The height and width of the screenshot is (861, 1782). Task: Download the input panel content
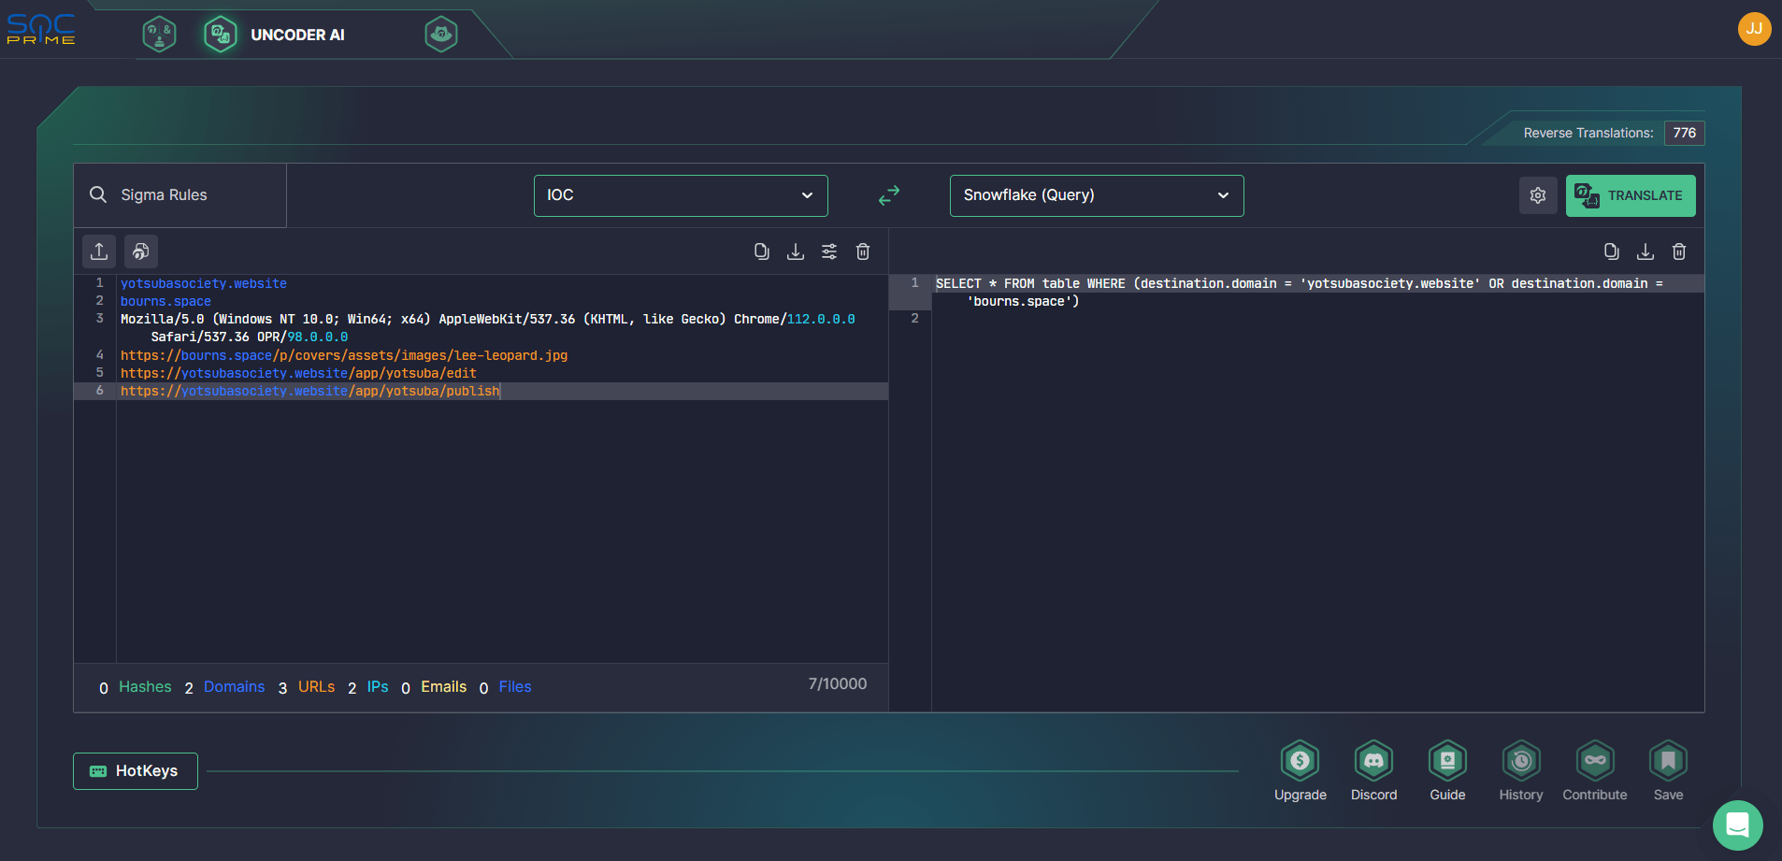click(x=795, y=251)
